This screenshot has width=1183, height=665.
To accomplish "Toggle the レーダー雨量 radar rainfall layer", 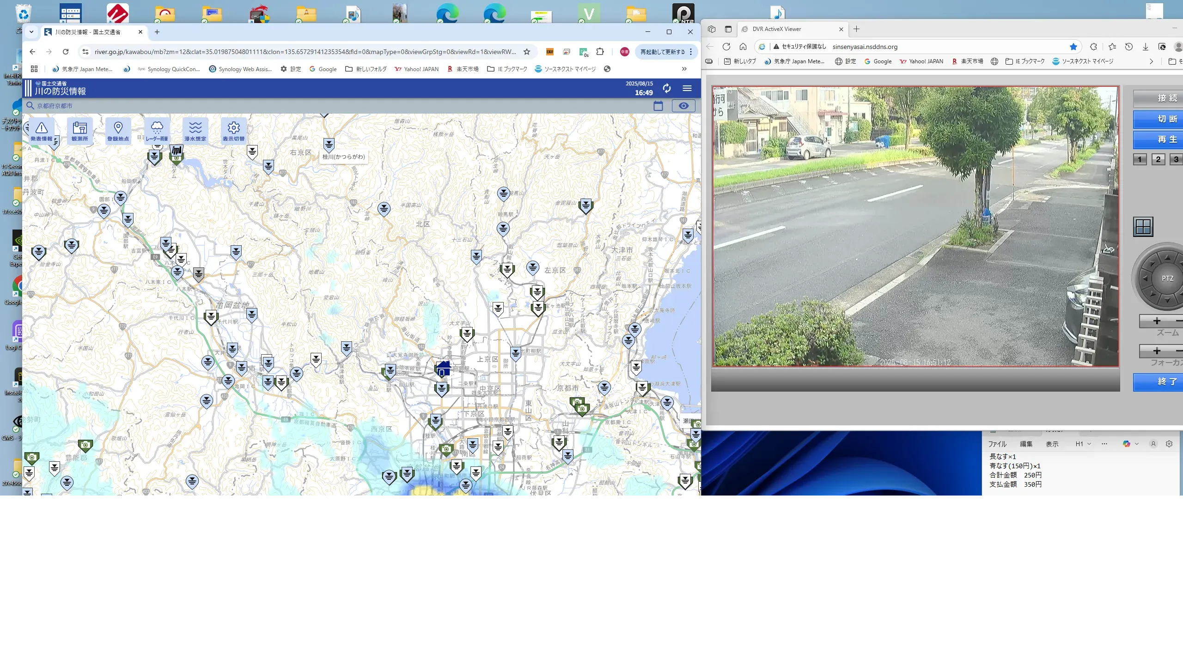I will [x=157, y=130].
